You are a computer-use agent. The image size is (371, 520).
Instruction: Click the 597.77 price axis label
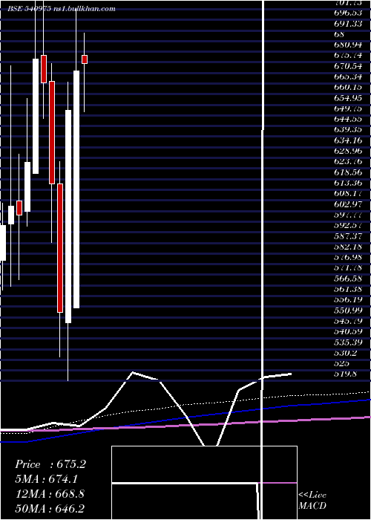[x=348, y=215]
